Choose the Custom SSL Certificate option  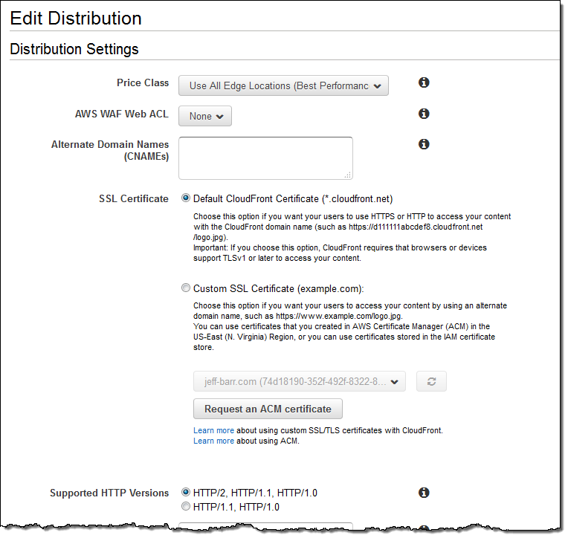[186, 288]
